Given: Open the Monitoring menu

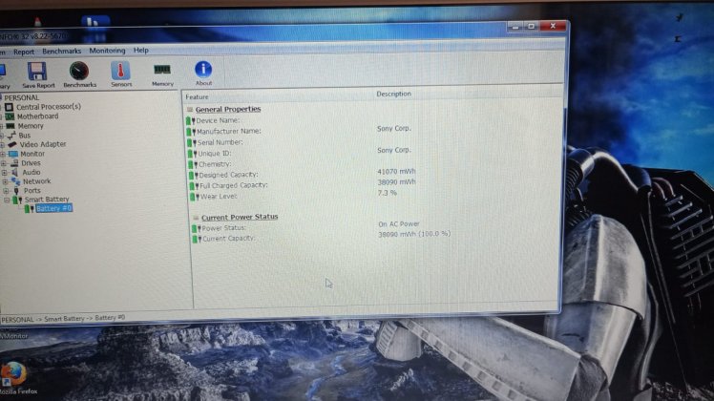Looking at the screenshot, I should (107, 51).
